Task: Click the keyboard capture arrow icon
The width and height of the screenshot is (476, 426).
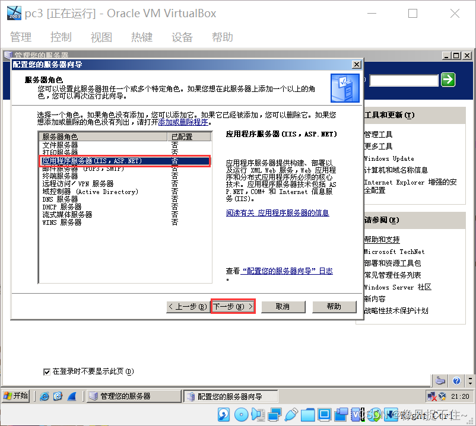Action: (391, 415)
